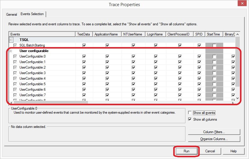The width and height of the screenshot is (249, 159).
Task: Toggle the UserConfigurable:6 event checkbox
Action: [15, 90]
